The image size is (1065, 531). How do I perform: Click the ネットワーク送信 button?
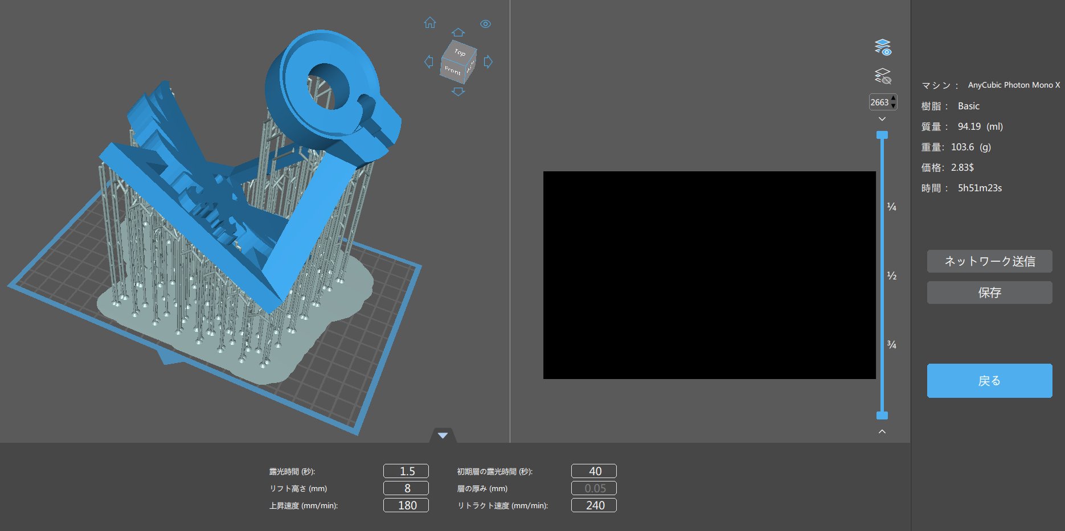click(989, 261)
